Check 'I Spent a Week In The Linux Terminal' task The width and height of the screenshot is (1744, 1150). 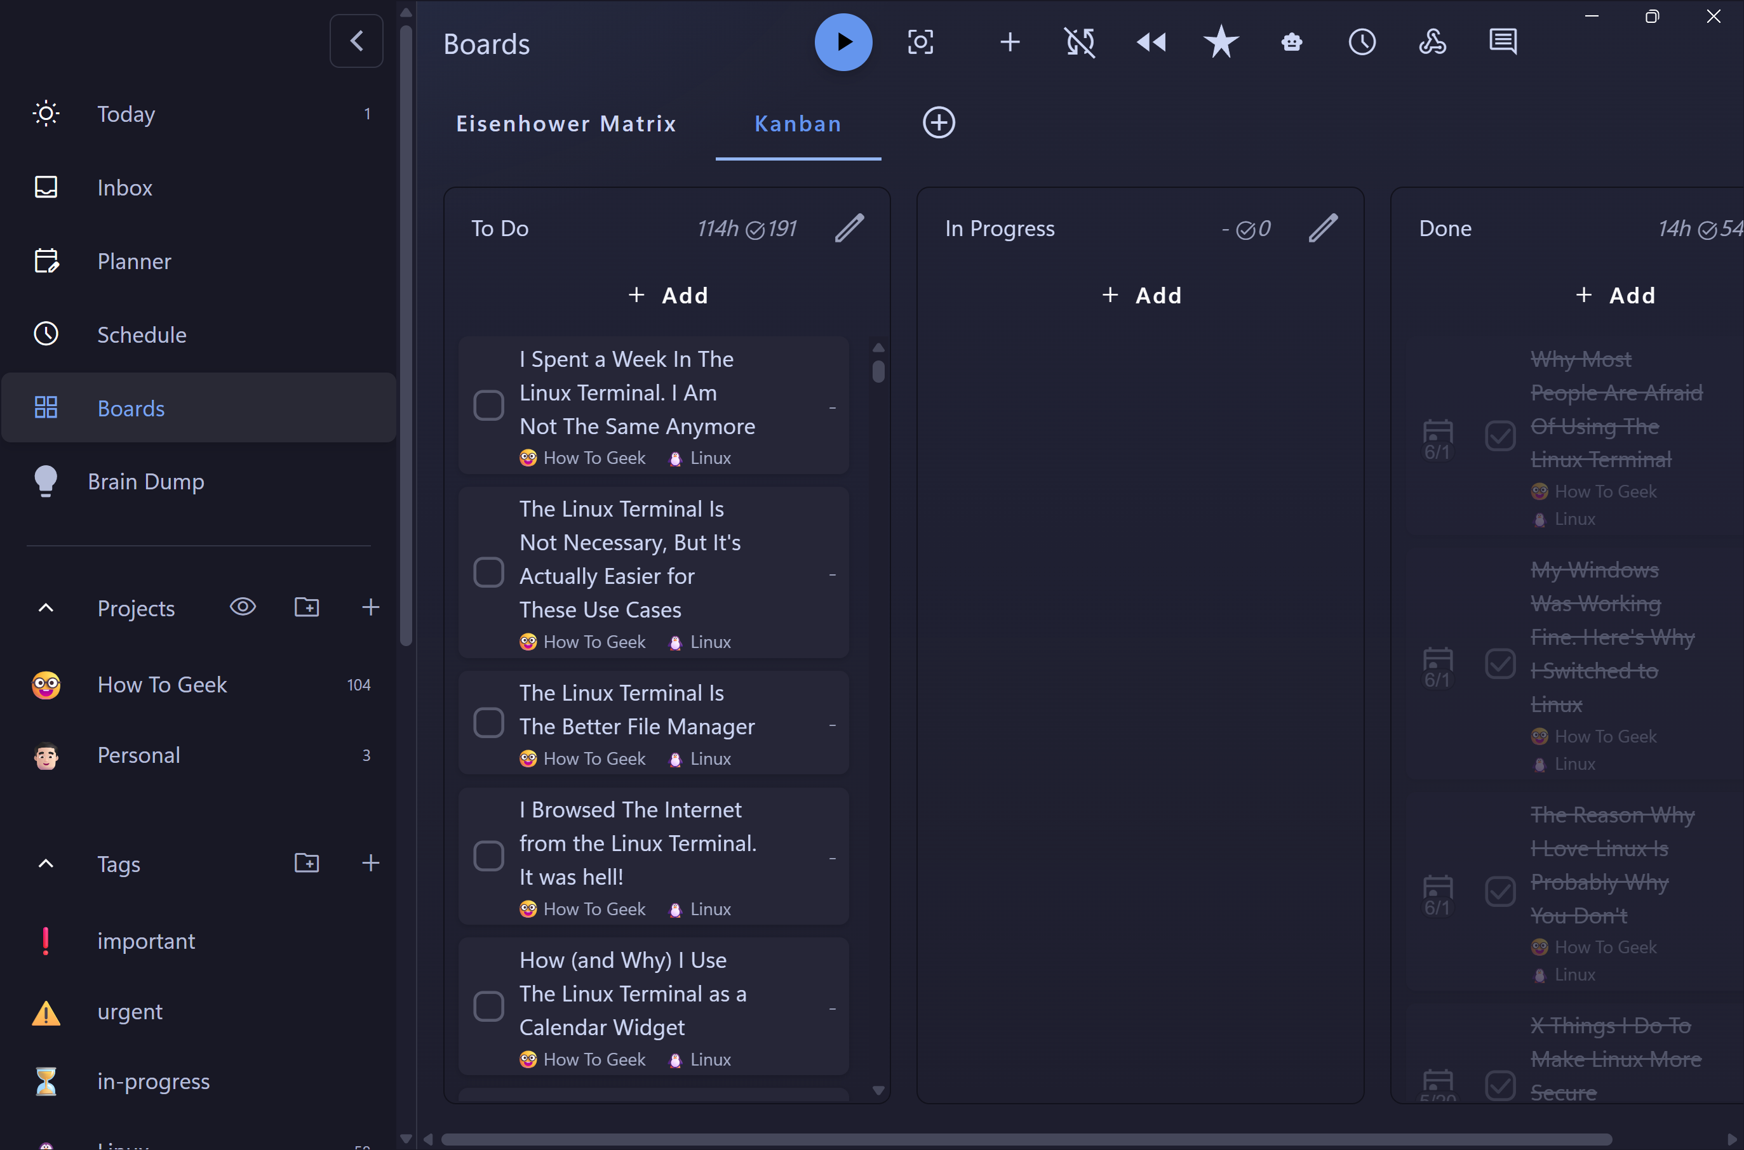pyautogui.click(x=489, y=406)
